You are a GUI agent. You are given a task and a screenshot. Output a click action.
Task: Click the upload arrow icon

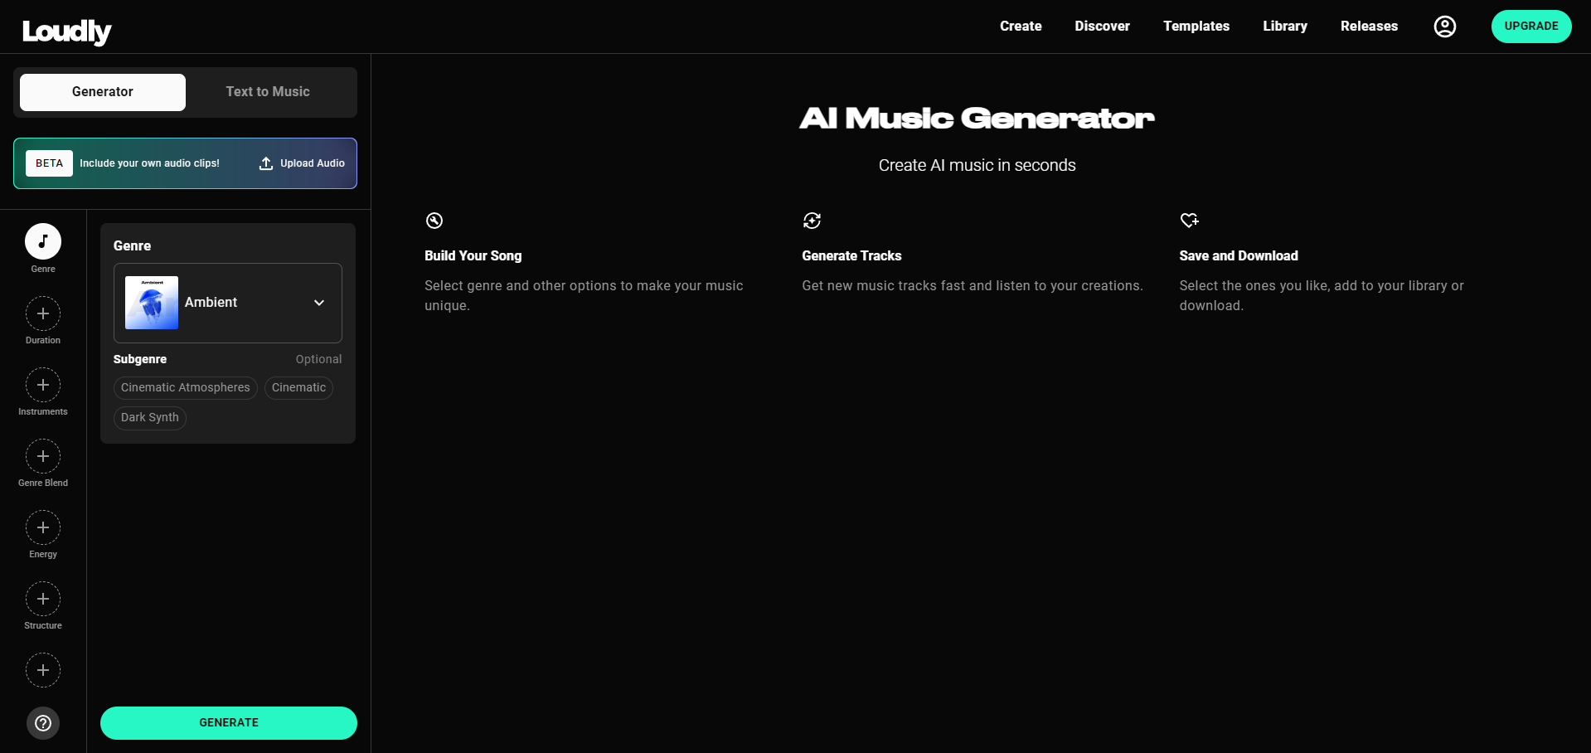pyautogui.click(x=266, y=163)
